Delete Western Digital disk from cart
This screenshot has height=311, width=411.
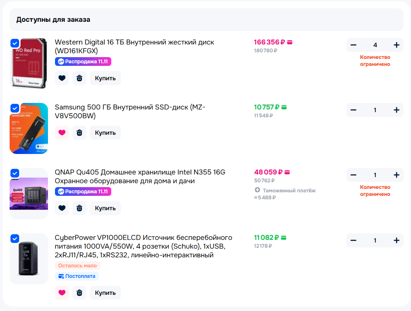coord(79,78)
